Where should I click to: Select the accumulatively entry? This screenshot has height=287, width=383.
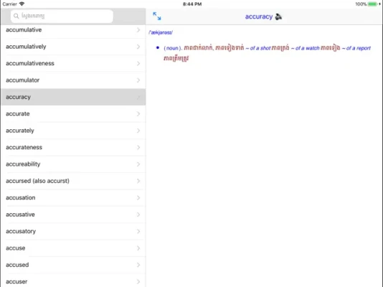[73, 47]
